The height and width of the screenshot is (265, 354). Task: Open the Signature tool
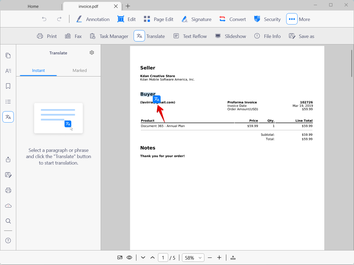point(197,19)
